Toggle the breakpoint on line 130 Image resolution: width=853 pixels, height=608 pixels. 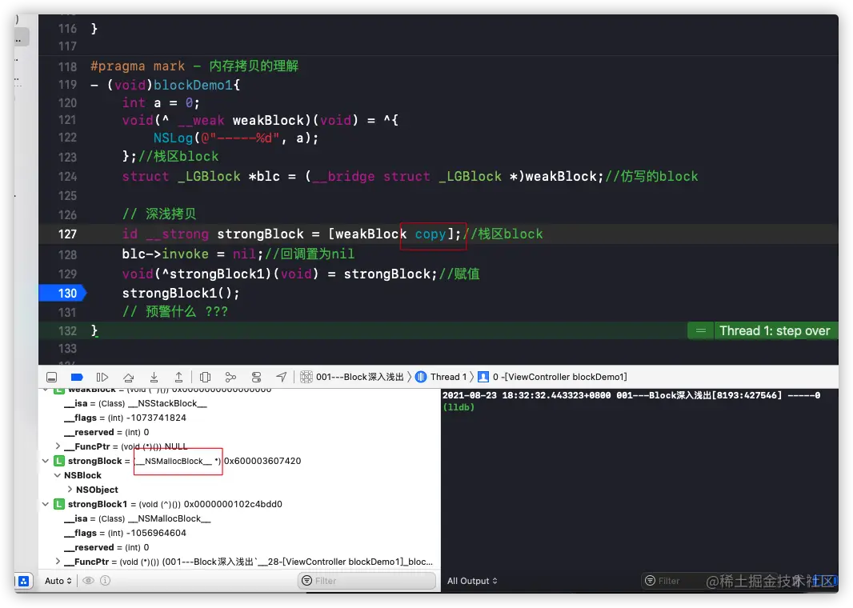click(x=63, y=293)
